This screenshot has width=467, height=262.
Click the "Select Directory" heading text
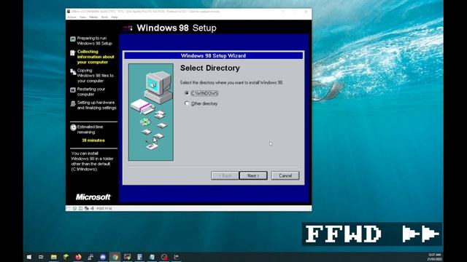[x=210, y=68]
